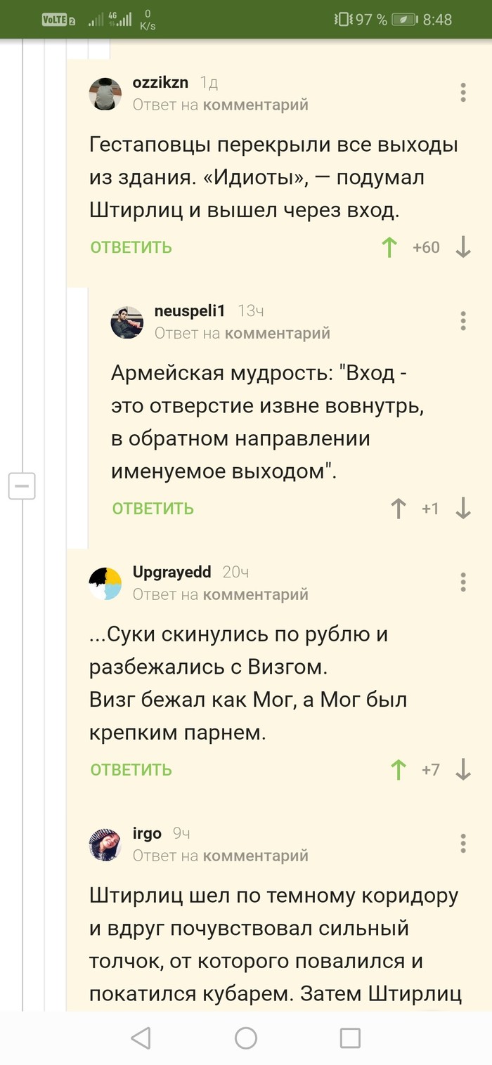This screenshot has width=492, height=1065.
Task: Tap Android back navigation triangle
Action: (141, 1038)
